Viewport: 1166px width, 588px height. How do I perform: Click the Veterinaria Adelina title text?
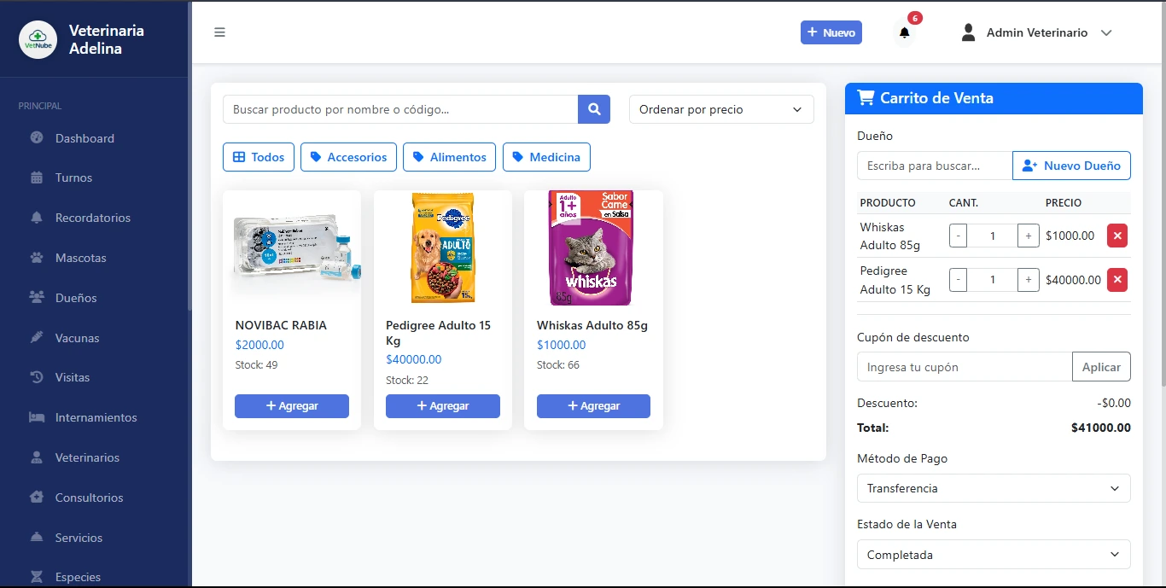click(x=107, y=39)
